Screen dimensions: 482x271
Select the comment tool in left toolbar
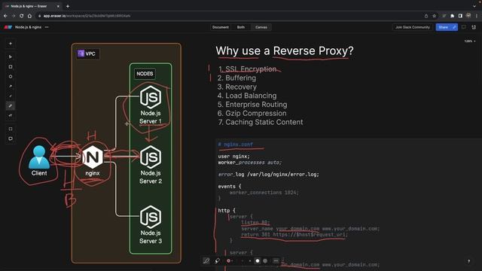click(11, 139)
